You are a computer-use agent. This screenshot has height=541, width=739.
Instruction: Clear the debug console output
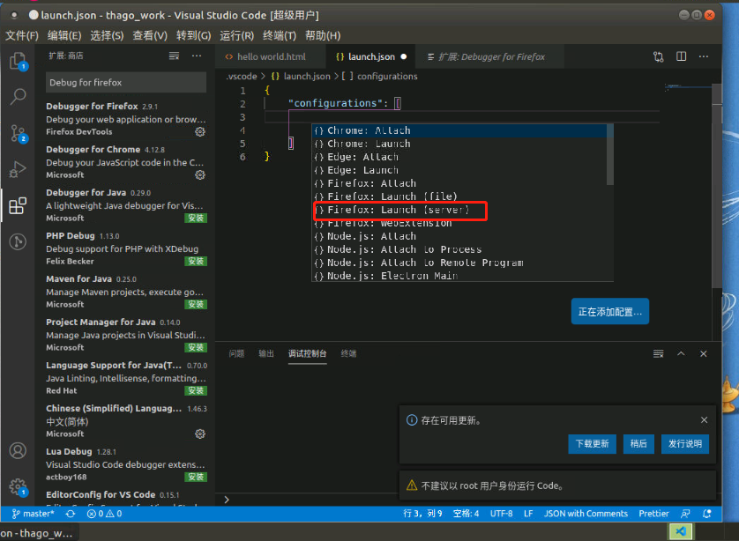[x=659, y=353]
